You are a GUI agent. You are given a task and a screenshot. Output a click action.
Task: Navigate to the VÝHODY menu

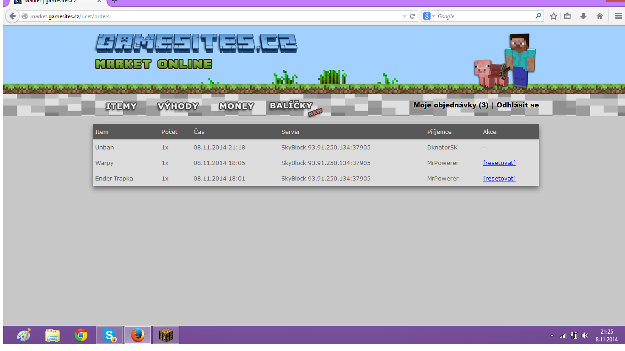tap(178, 106)
